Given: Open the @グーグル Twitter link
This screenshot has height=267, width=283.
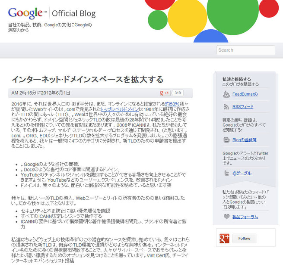Looking at the screenshot, I should click(x=242, y=173).
